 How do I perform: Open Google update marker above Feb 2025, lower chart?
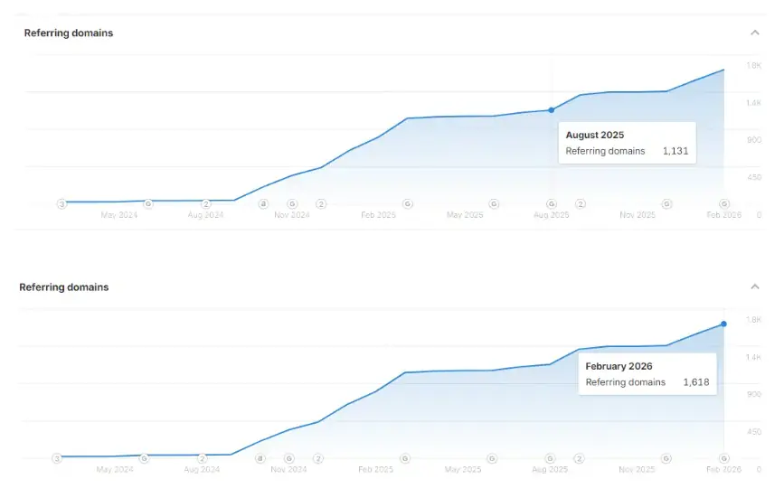pos(405,458)
